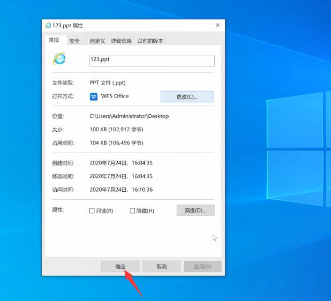Click the 属性 label
331x301 pixels.
(x=58, y=210)
